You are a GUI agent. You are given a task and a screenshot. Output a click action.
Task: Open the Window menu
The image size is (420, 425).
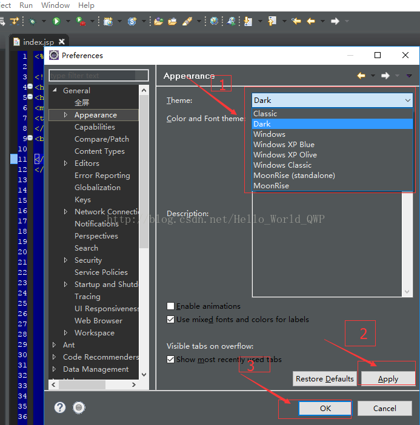pos(55,5)
